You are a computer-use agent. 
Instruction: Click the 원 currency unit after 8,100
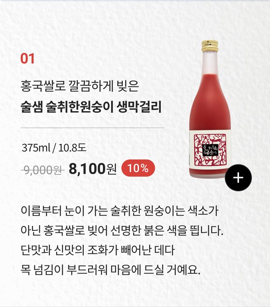[111, 169]
